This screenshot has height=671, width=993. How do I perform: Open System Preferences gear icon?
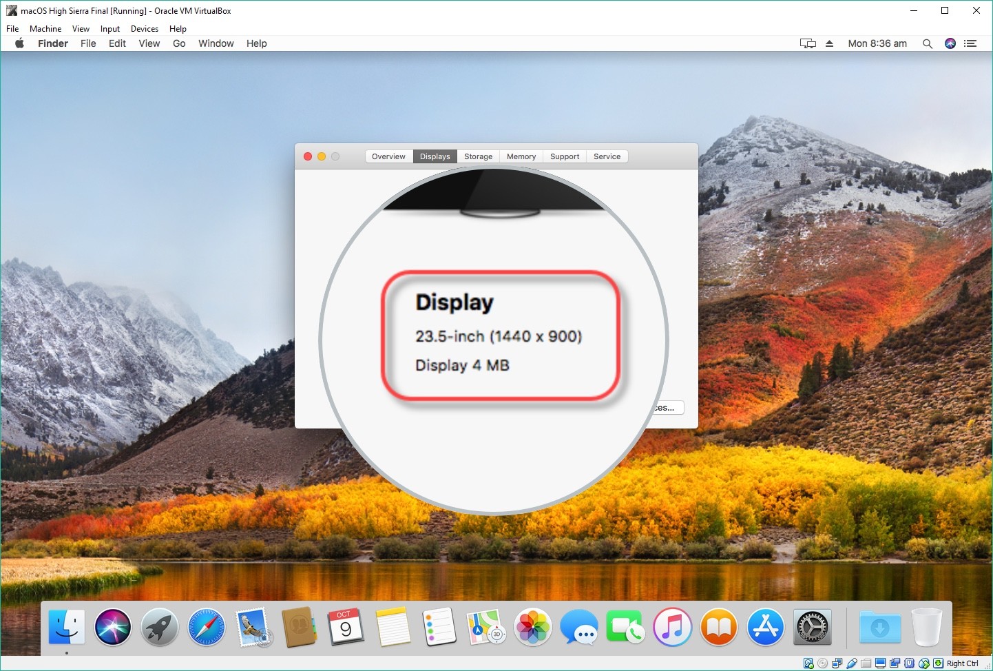click(813, 628)
